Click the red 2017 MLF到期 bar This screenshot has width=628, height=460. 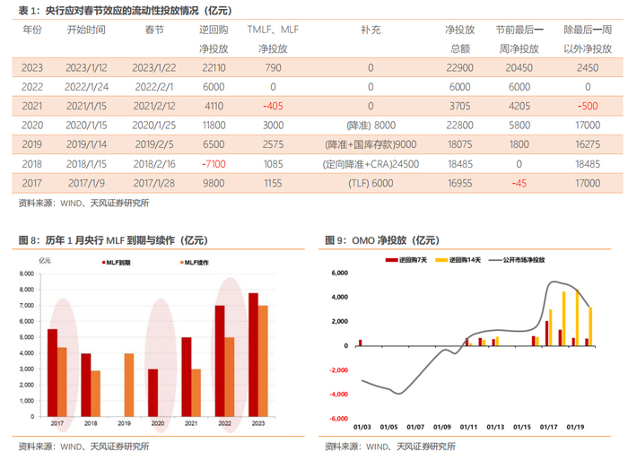tap(52, 373)
